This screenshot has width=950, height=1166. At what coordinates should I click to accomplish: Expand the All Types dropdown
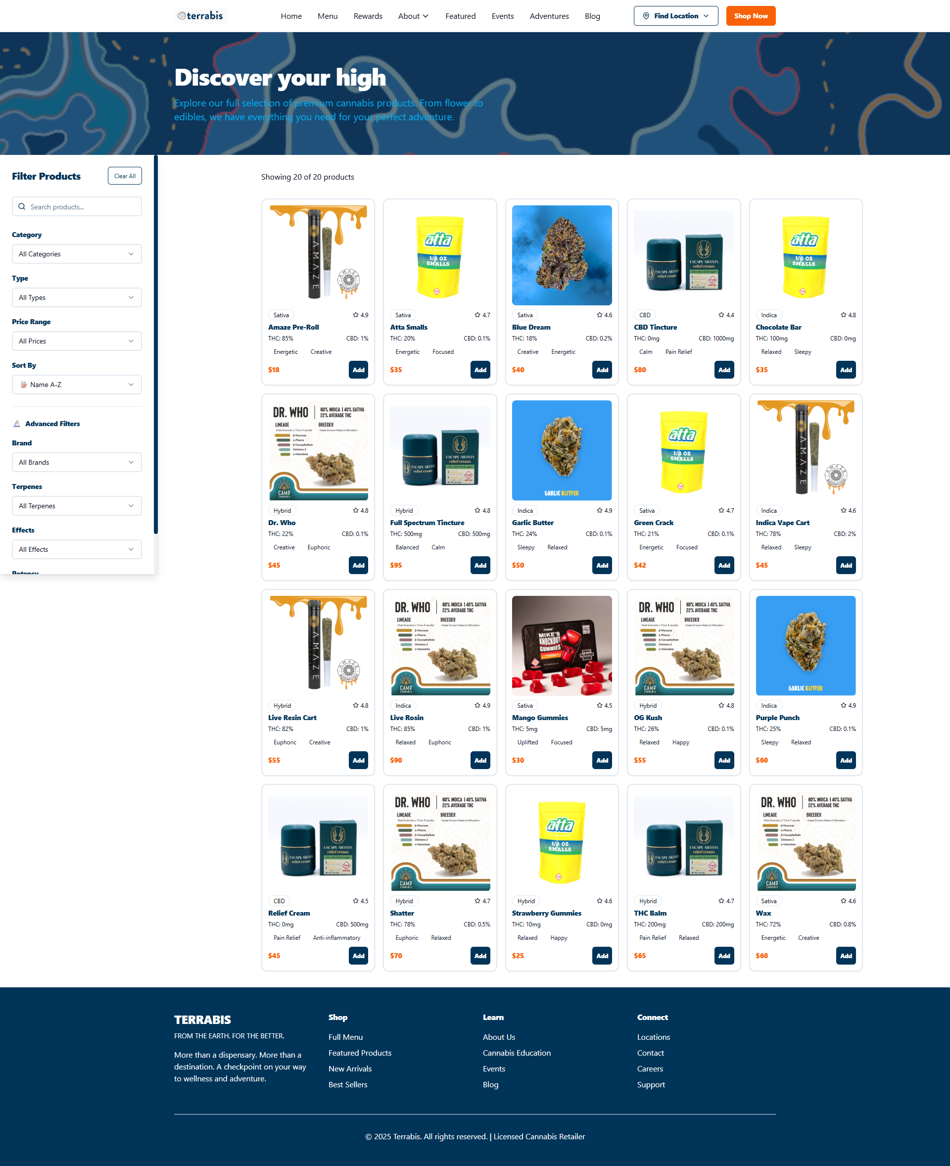77,297
